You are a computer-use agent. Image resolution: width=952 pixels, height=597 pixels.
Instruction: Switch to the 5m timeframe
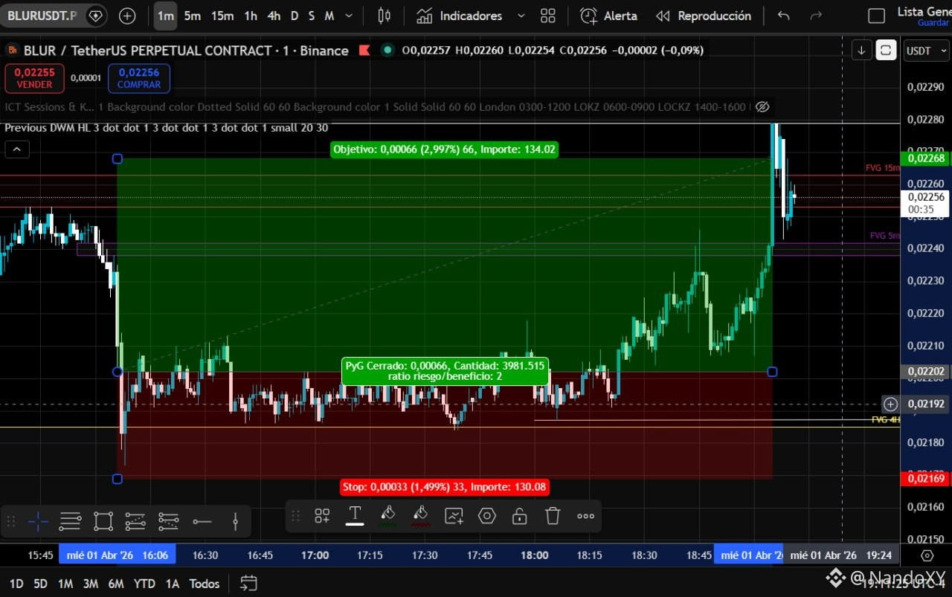(192, 16)
